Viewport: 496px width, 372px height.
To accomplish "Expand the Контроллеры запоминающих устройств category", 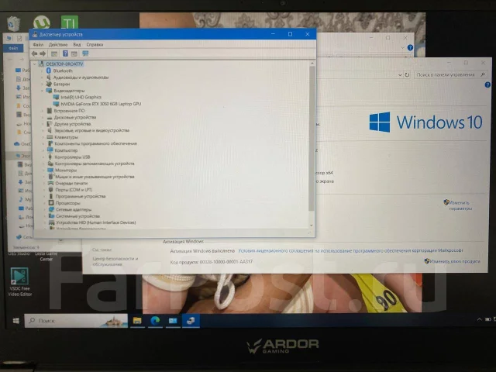I will (x=43, y=164).
